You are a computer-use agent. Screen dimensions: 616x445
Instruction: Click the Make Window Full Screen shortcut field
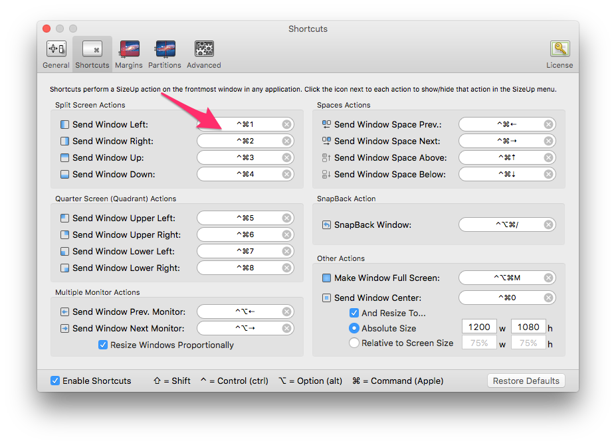(x=507, y=278)
